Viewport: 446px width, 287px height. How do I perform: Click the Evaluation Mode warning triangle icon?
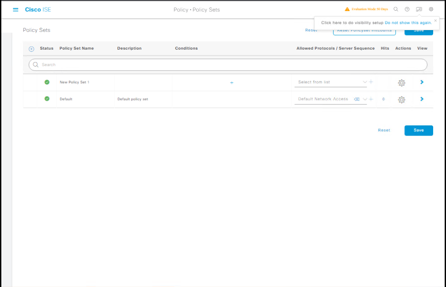point(347,9)
